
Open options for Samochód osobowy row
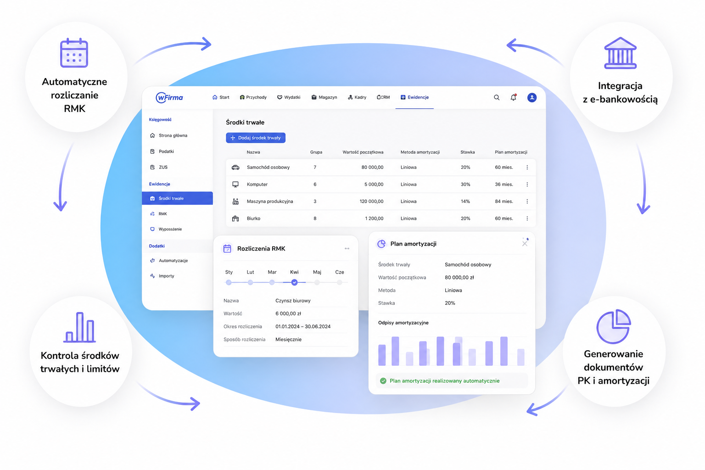point(527,168)
